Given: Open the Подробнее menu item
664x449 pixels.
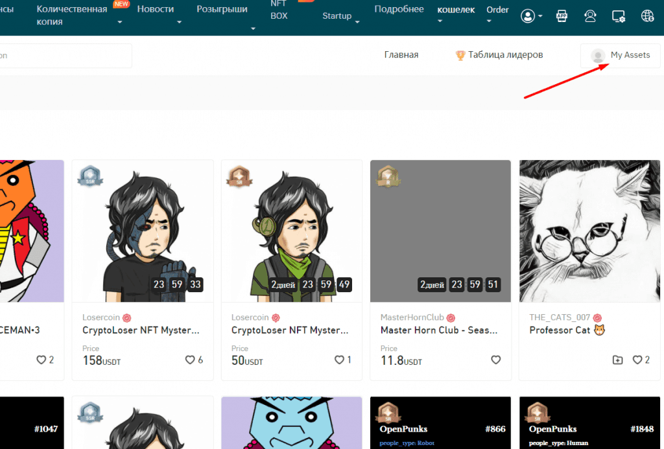Looking at the screenshot, I should click(399, 9).
